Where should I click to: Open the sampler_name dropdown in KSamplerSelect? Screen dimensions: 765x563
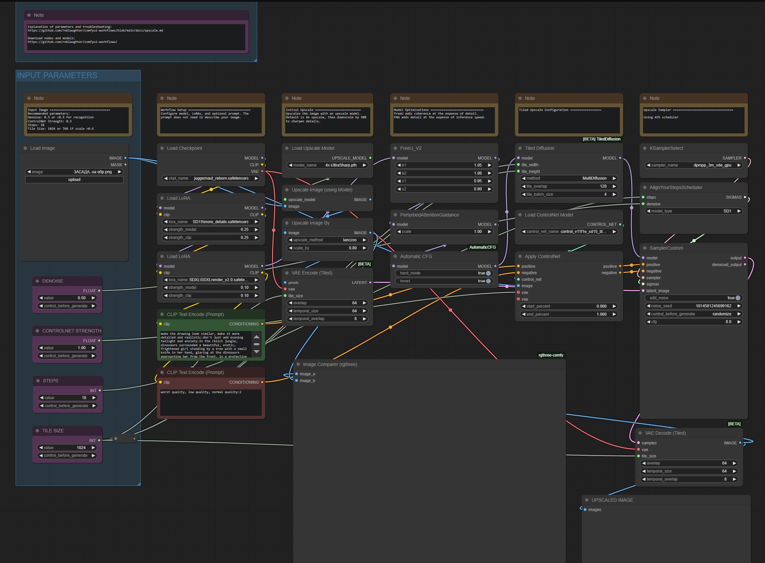click(x=693, y=165)
